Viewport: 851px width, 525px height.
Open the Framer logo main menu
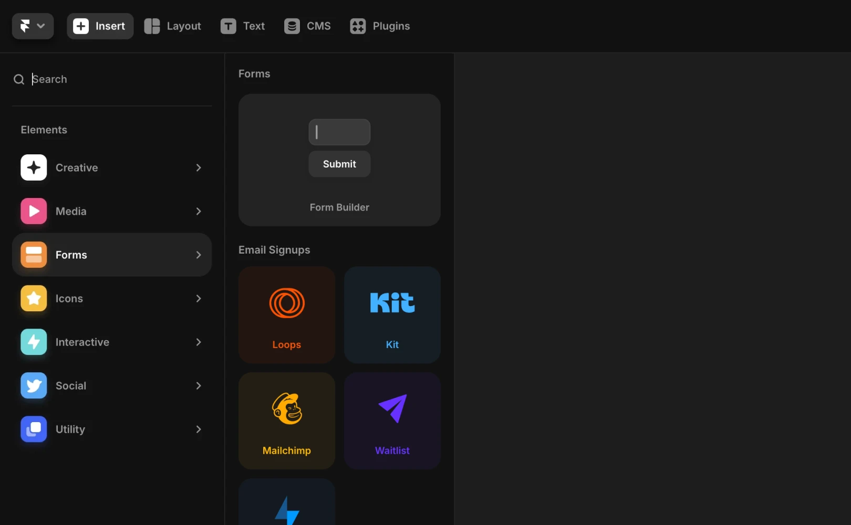click(x=33, y=26)
